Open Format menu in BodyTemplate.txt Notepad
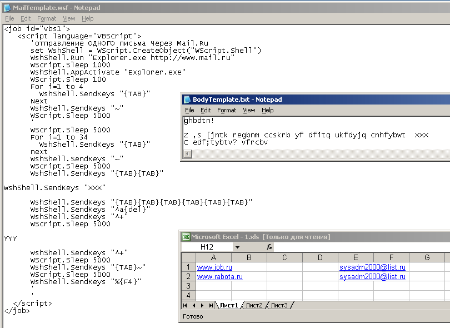The width and height of the screenshot is (450, 328). pyautogui.click(x=227, y=110)
